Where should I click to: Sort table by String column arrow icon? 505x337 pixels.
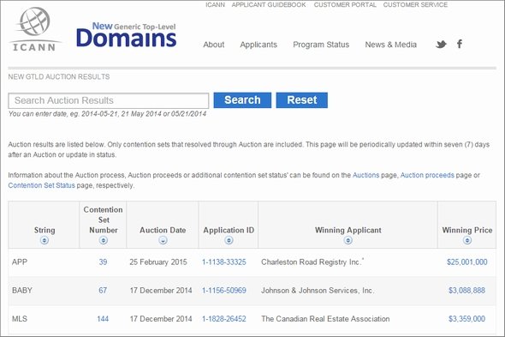(x=45, y=240)
